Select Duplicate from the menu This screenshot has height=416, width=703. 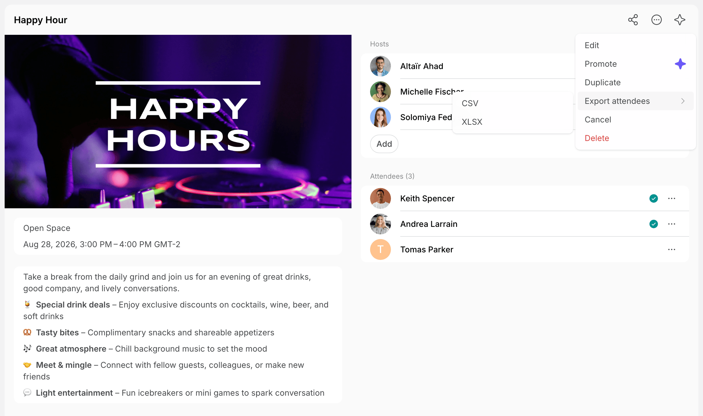636,82
